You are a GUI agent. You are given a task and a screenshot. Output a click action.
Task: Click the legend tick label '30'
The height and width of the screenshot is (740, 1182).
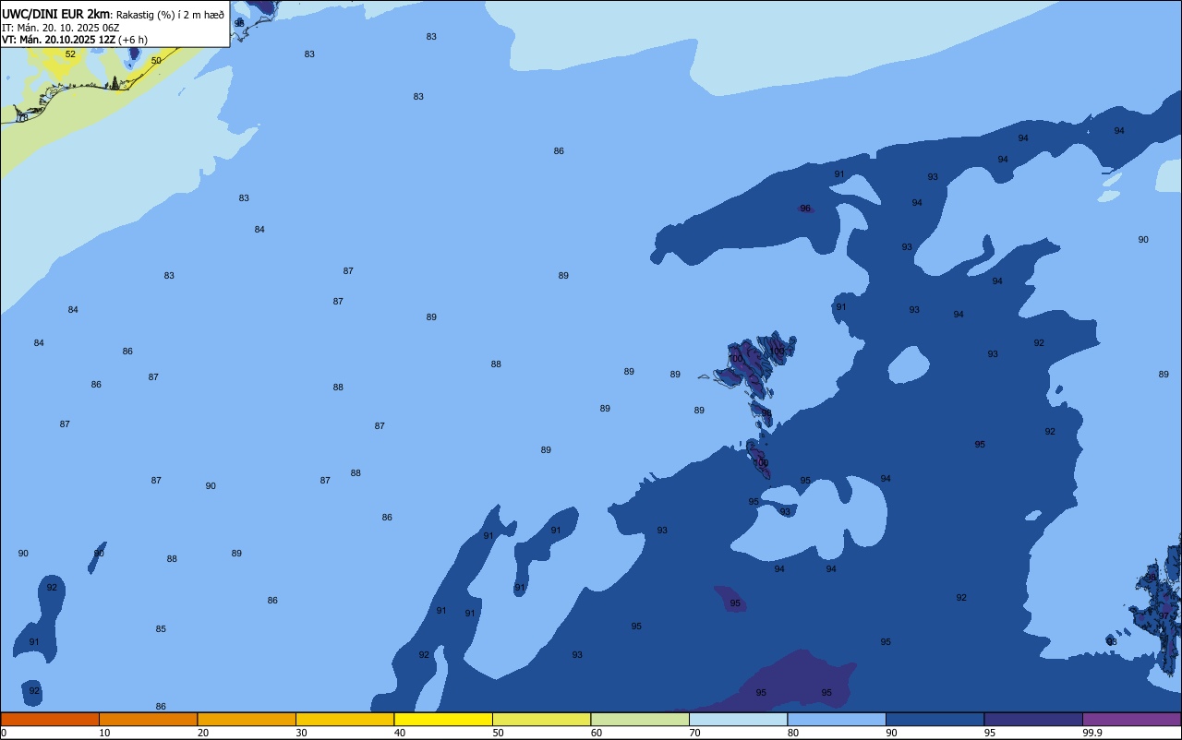pos(301,733)
